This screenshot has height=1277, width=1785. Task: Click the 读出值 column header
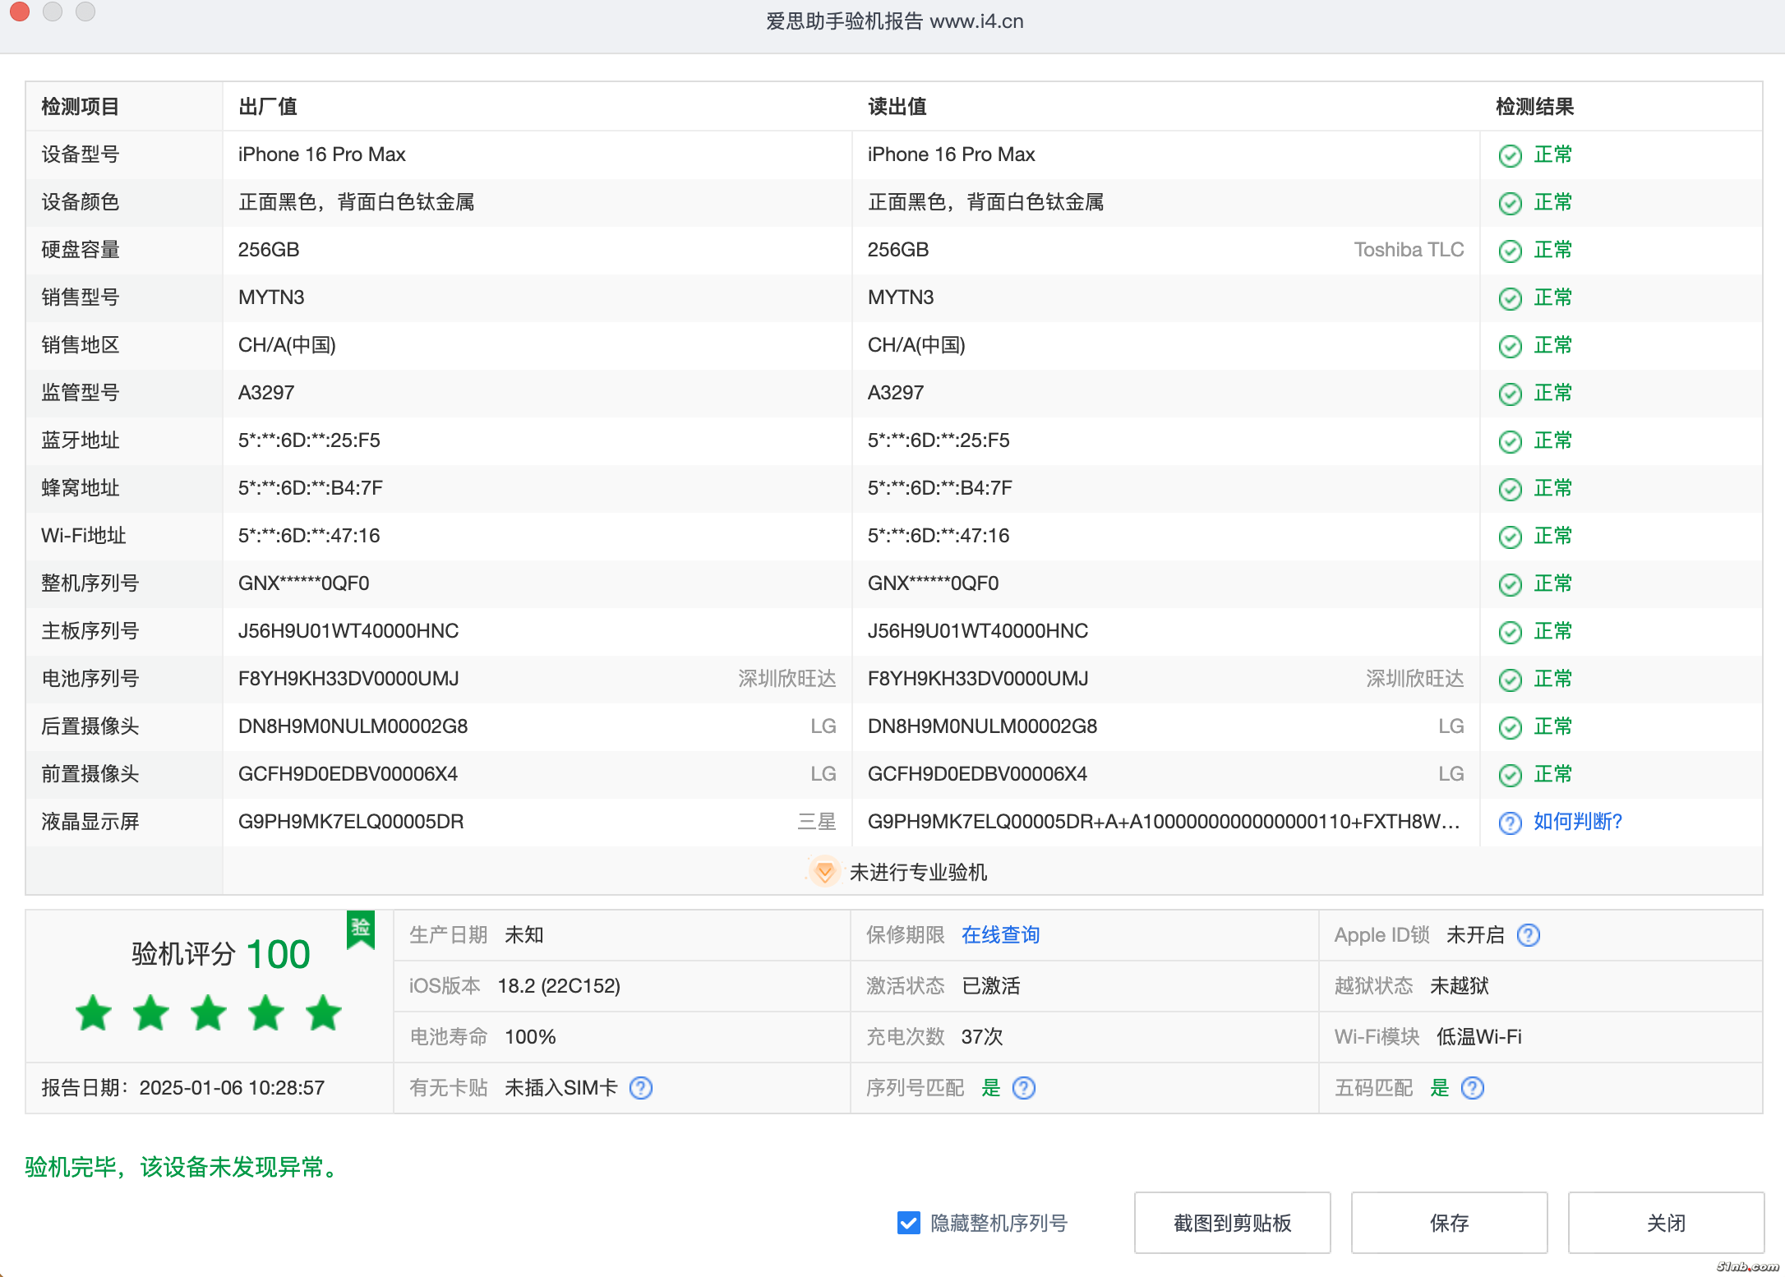897,107
